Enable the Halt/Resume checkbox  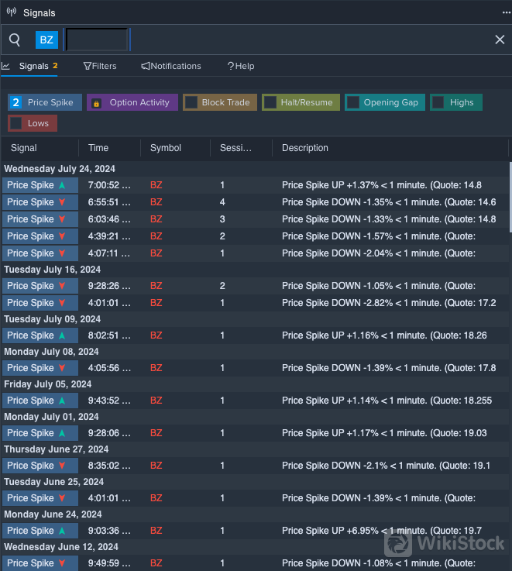pos(270,102)
